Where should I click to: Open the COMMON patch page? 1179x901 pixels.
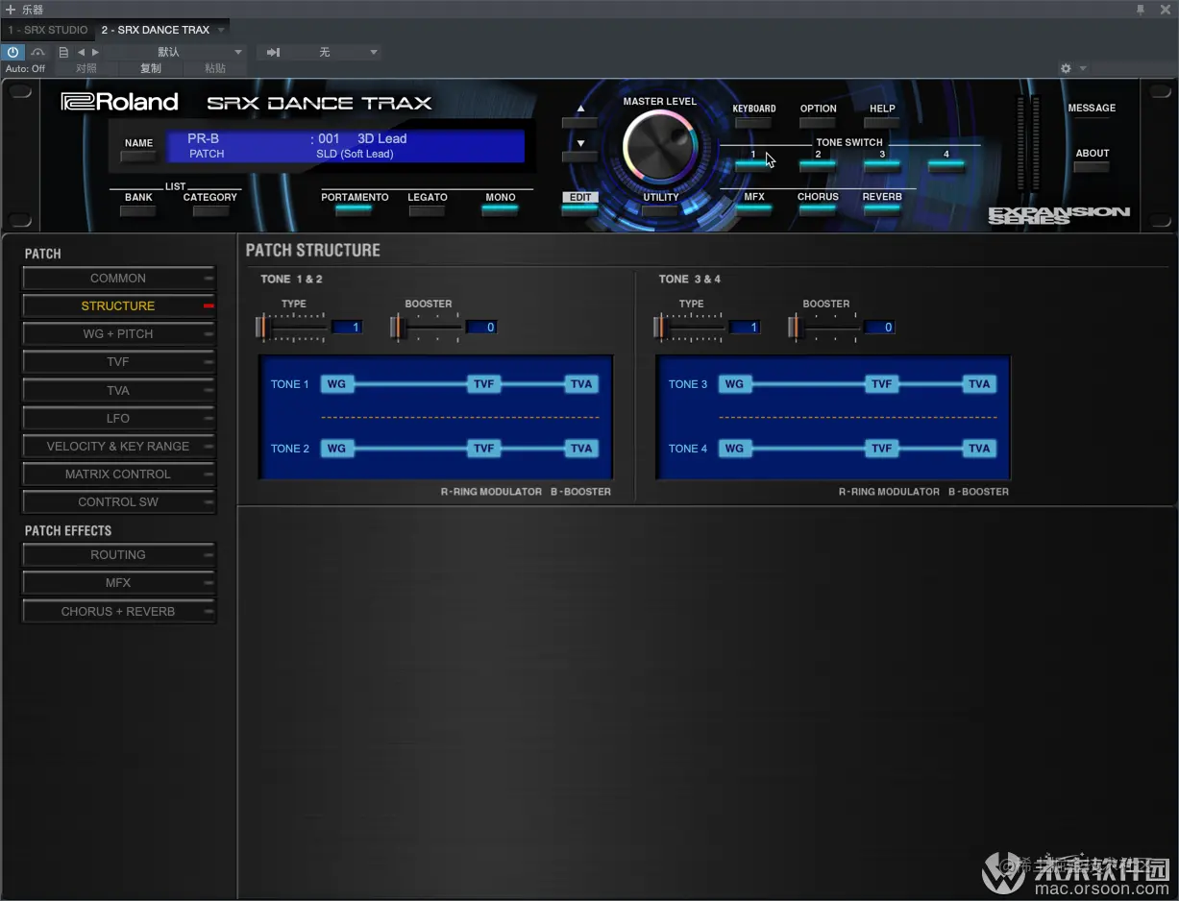pos(118,279)
